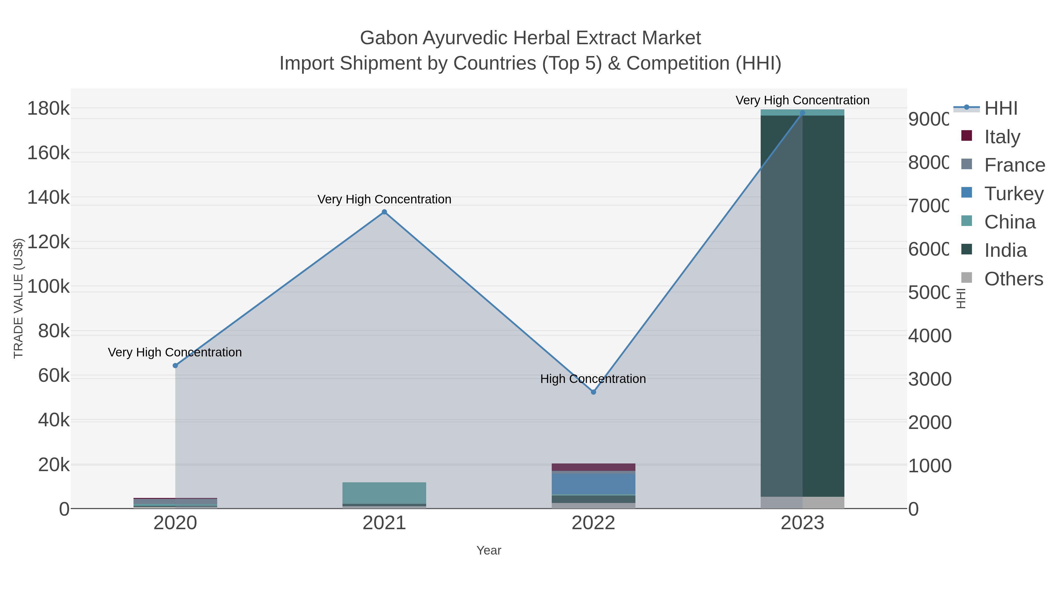
Task: Click the Others bar segment for 2023
Action: coord(802,503)
